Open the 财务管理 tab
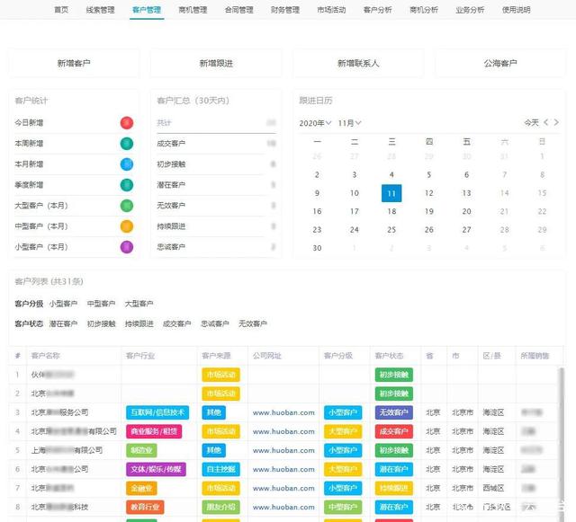This screenshot has height=522, width=576. click(285, 10)
